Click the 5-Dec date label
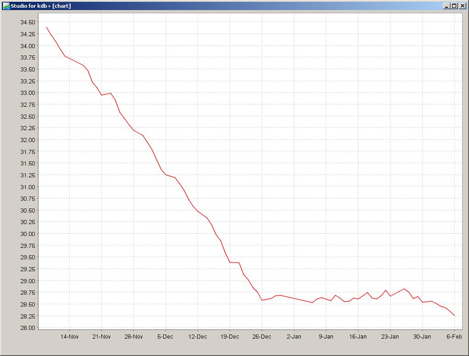 click(166, 337)
